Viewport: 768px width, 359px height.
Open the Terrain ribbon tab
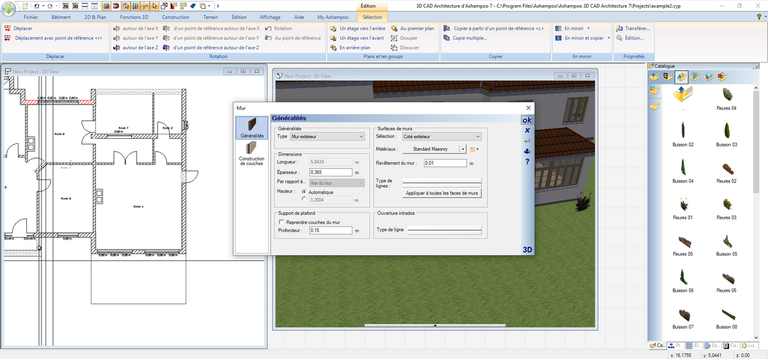pos(211,17)
